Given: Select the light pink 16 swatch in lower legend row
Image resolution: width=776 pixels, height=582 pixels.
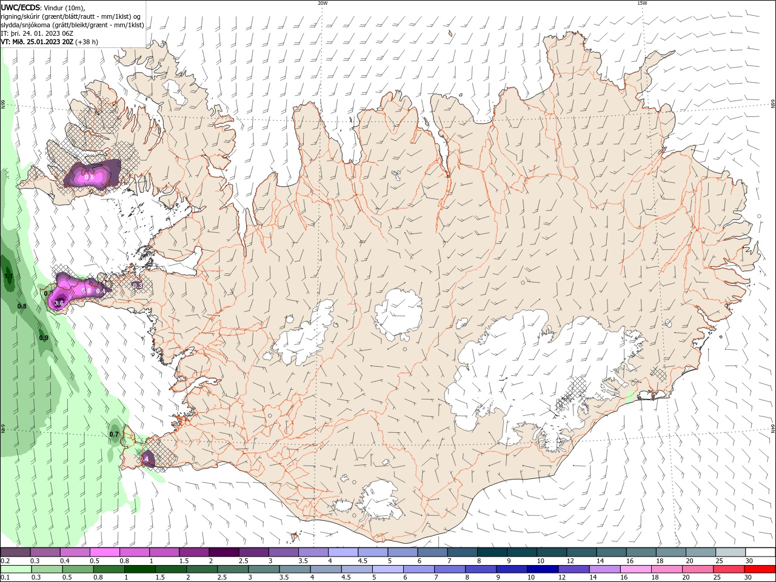Looking at the screenshot, I should click(635, 569).
